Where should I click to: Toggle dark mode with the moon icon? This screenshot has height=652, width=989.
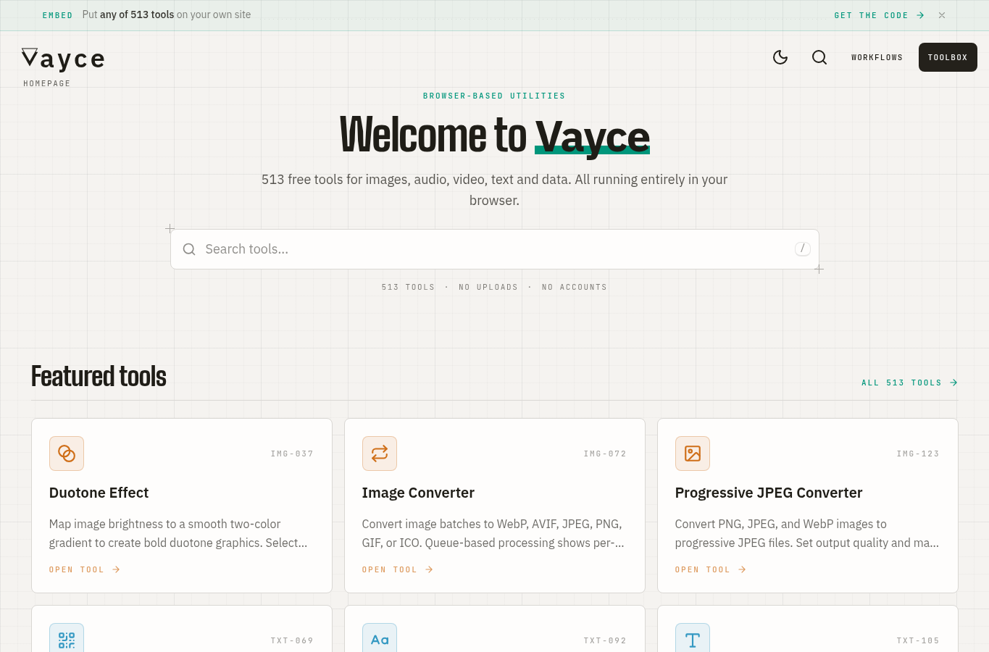tap(780, 57)
